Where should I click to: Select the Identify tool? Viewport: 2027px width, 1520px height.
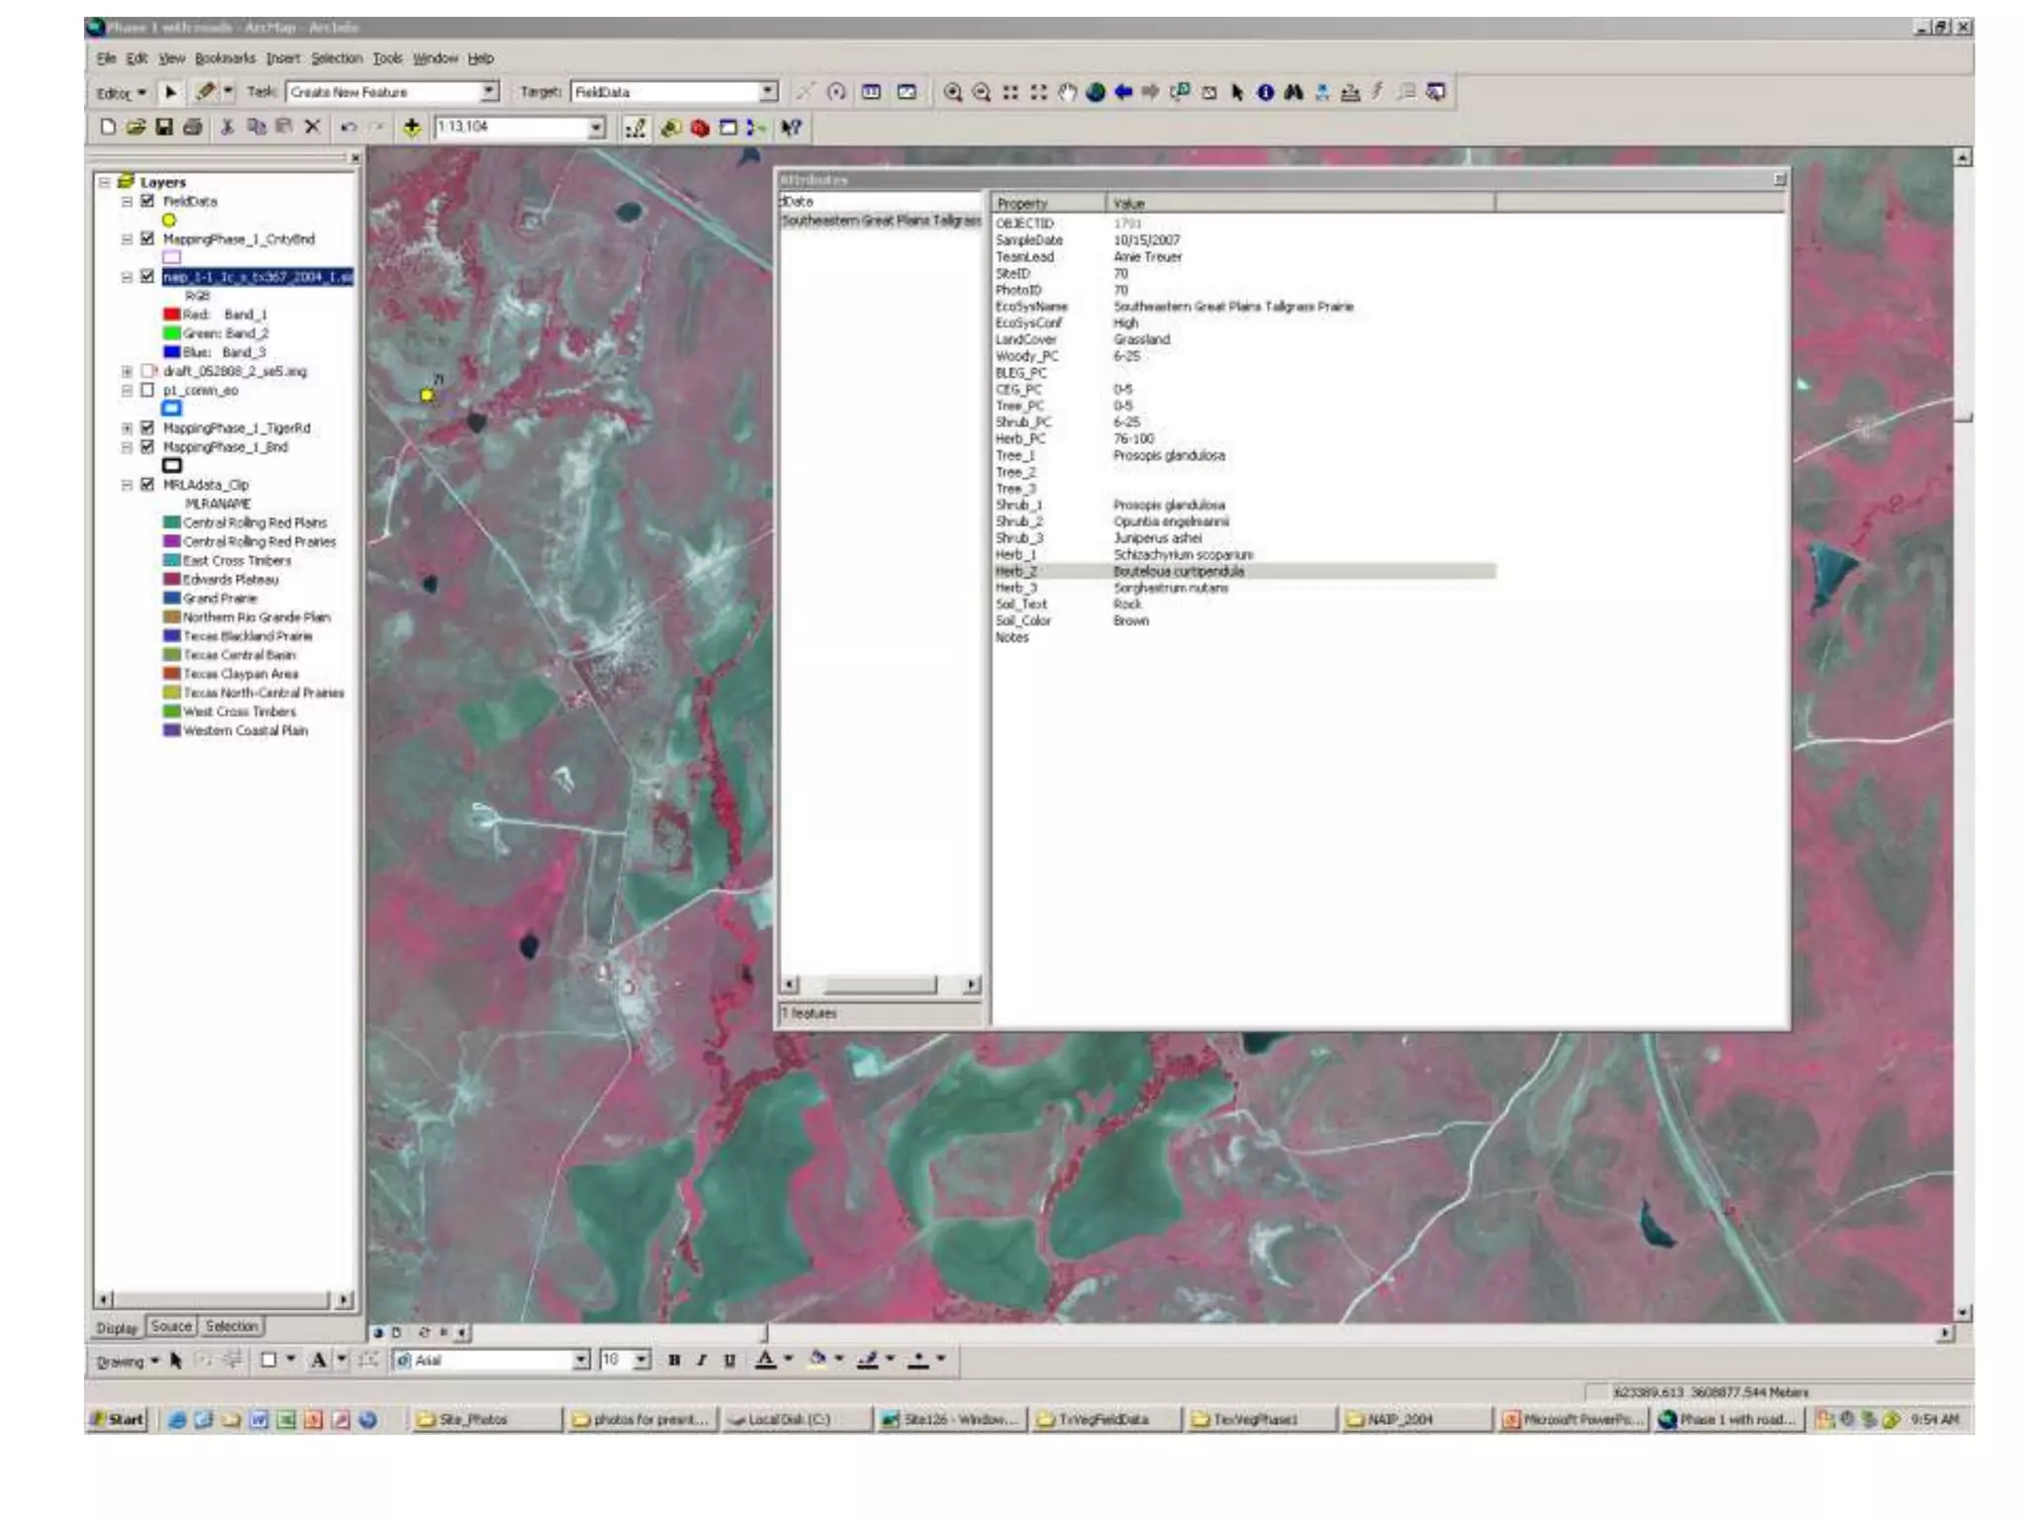tap(1265, 92)
